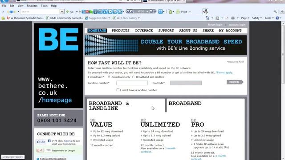Open the wrench options icon

tap(275, 12)
